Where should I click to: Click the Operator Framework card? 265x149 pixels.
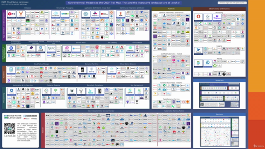click(104, 14)
